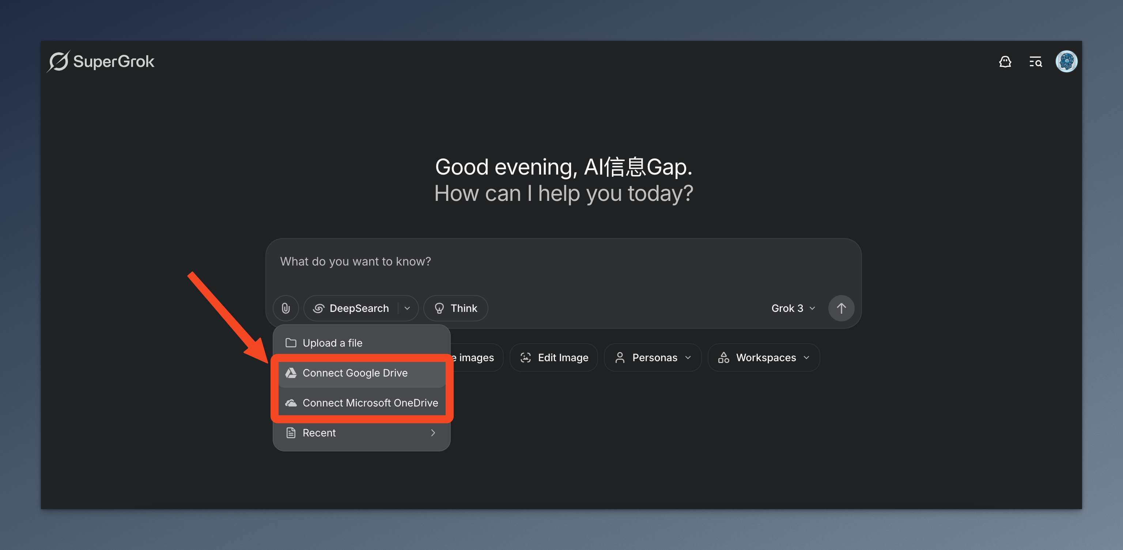Screen dimensions: 1123x550
Task: Click the OneDrive cloud icon
Action: point(291,403)
